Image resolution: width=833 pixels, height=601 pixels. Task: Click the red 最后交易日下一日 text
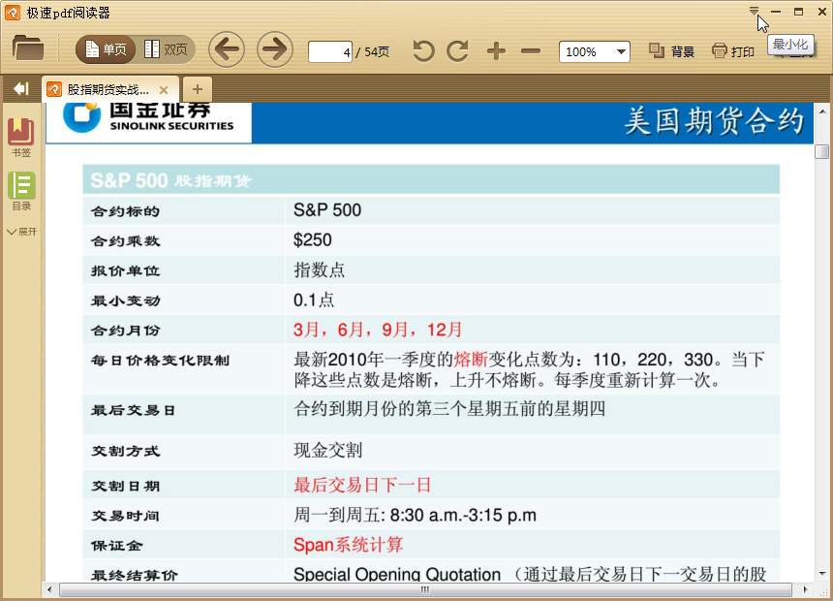(362, 485)
